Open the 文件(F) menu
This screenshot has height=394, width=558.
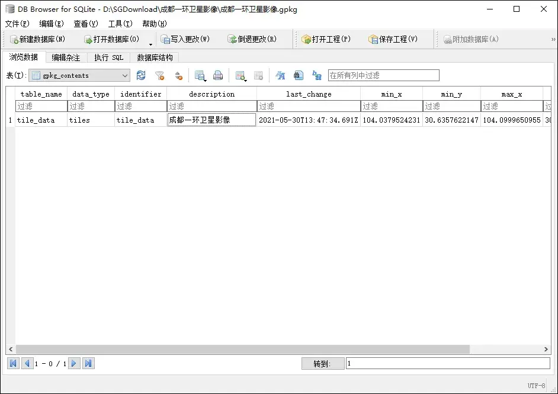point(17,24)
